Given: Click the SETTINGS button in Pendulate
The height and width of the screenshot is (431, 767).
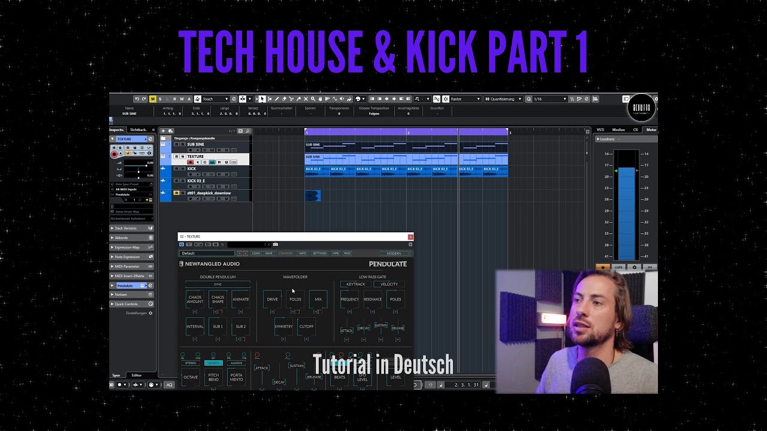Looking at the screenshot, I should click(x=320, y=253).
